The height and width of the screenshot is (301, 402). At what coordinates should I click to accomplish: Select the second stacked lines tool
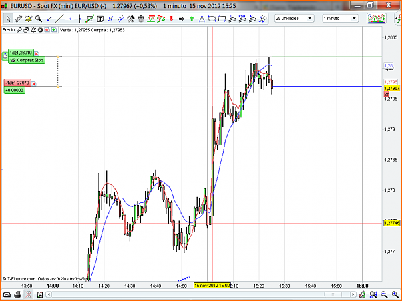pyautogui.click(x=242, y=19)
